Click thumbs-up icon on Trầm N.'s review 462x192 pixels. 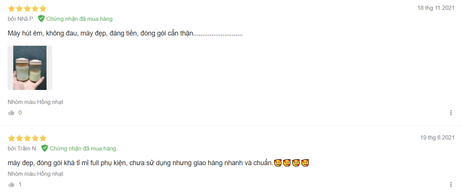coord(11,184)
